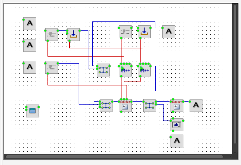241x165 pixels.
Task: Select the A label block below the ab text block
Action: click(177, 141)
